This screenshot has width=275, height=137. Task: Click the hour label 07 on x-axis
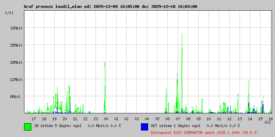pyautogui.click(x=178, y=119)
